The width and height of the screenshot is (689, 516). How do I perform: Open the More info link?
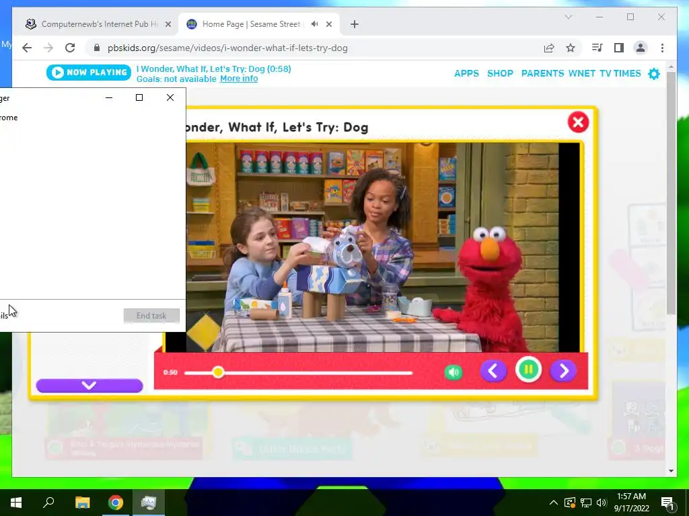pyautogui.click(x=239, y=79)
